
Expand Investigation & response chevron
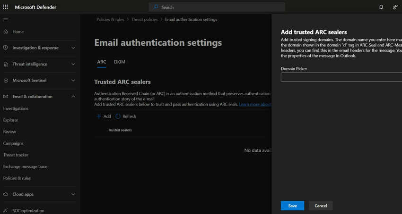(73, 48)
